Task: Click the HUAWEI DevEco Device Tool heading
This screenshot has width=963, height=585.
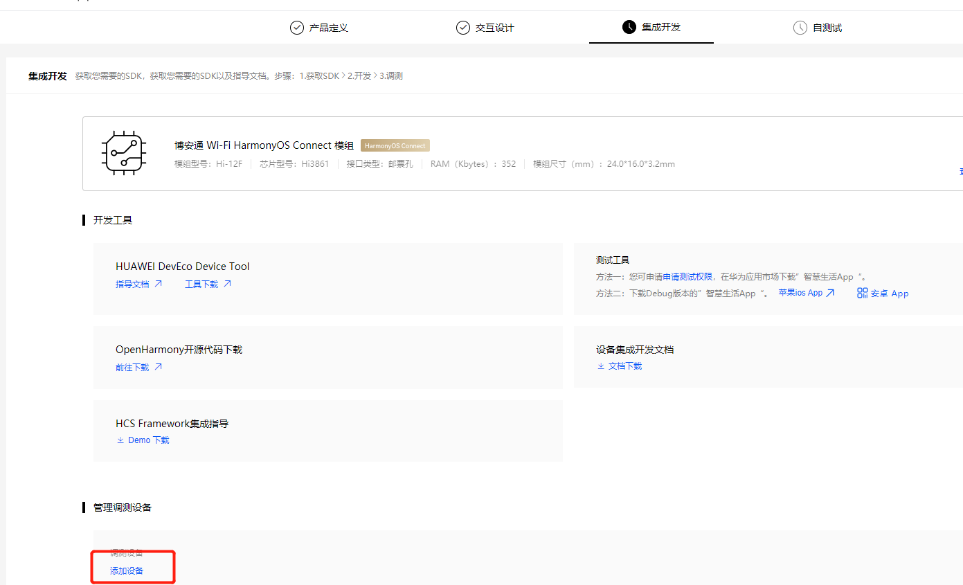Action: click(183, 267)
